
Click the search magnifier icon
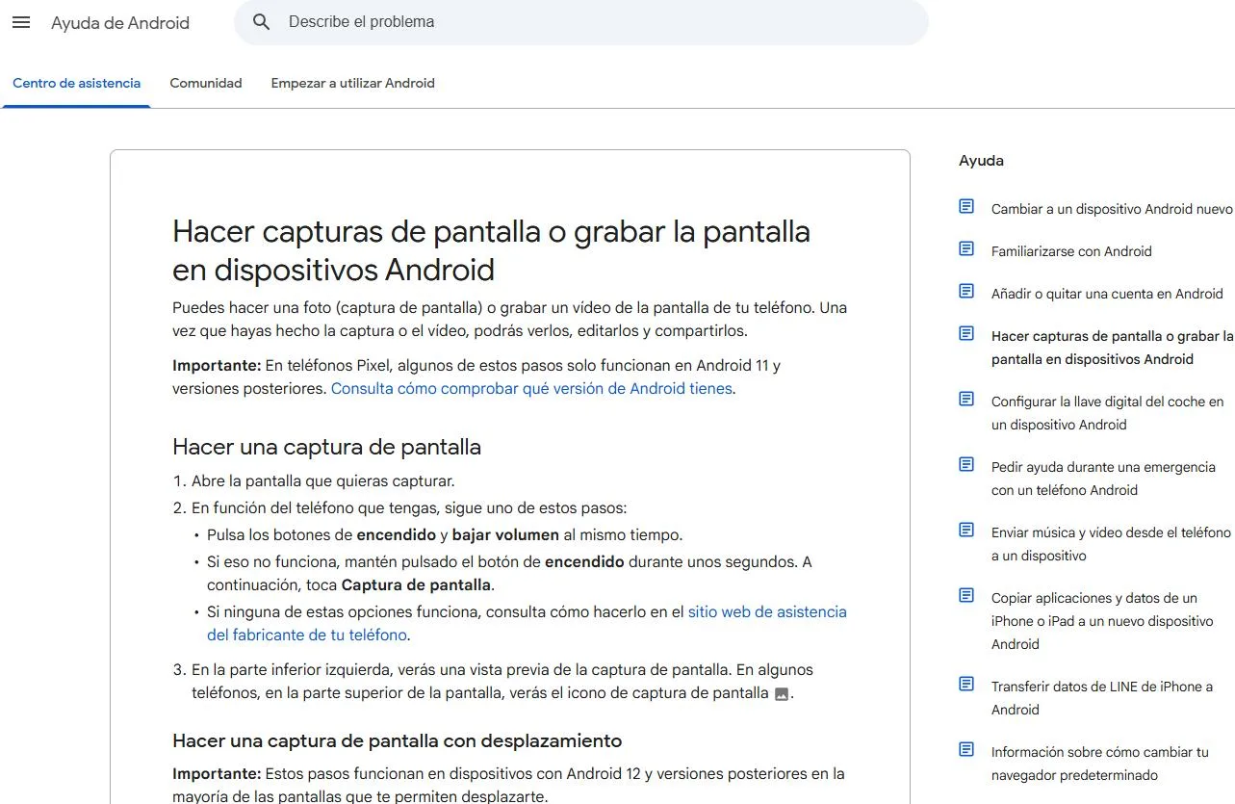(261, 22)
